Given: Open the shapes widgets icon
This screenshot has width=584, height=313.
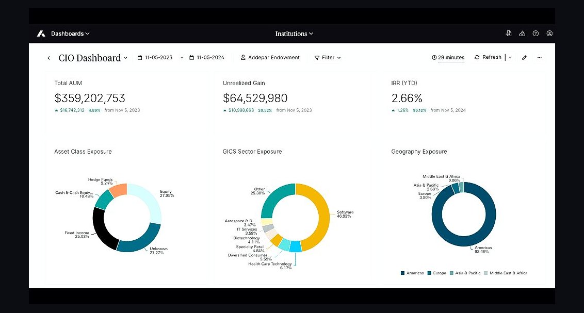Looking at the screenshot, I should click(x=522, y=34).
